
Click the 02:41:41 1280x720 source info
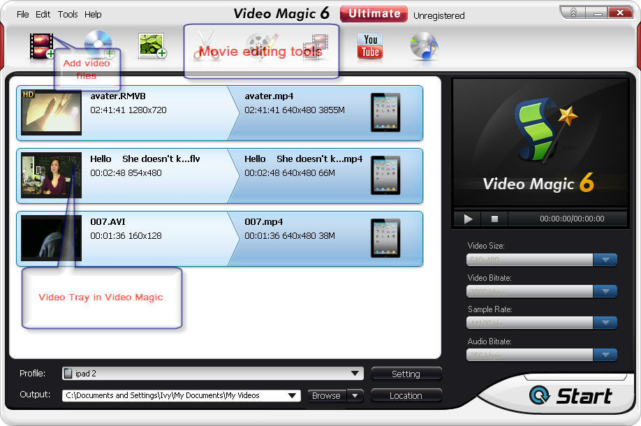tap(128, 110)
